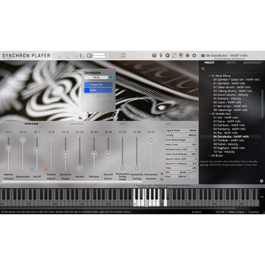The image size is (265, 265).
Task: Open the MIXERPRESET browser tab
Action: pyautogui.click(x=253, y=63)
